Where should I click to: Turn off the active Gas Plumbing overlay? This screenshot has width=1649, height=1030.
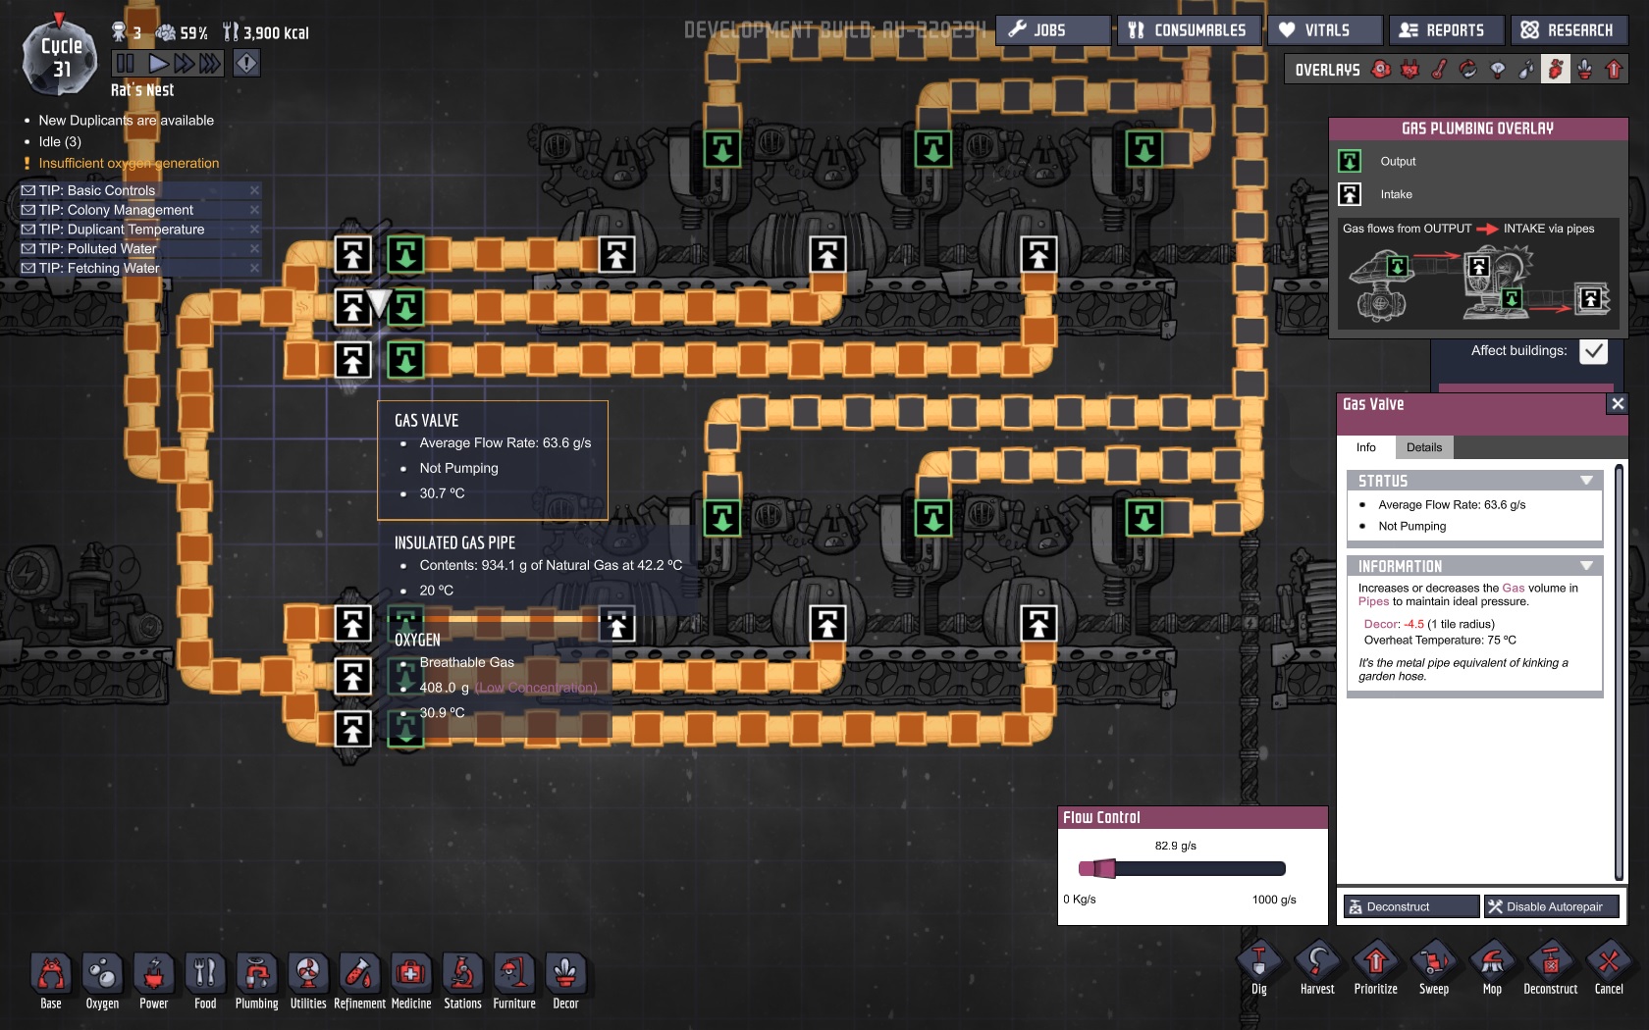pos(1556,70)
